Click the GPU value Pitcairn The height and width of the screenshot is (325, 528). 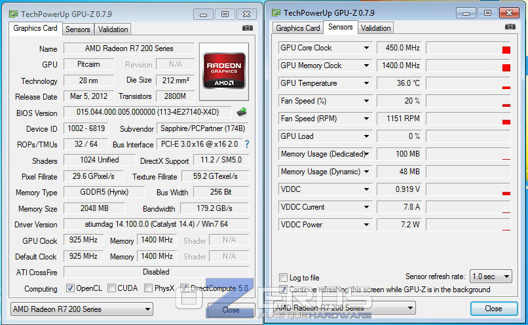click(88, 64)
